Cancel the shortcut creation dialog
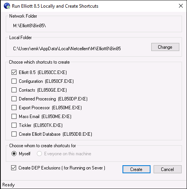The width and height of the screenshot is (187, 189). (167, 169)
